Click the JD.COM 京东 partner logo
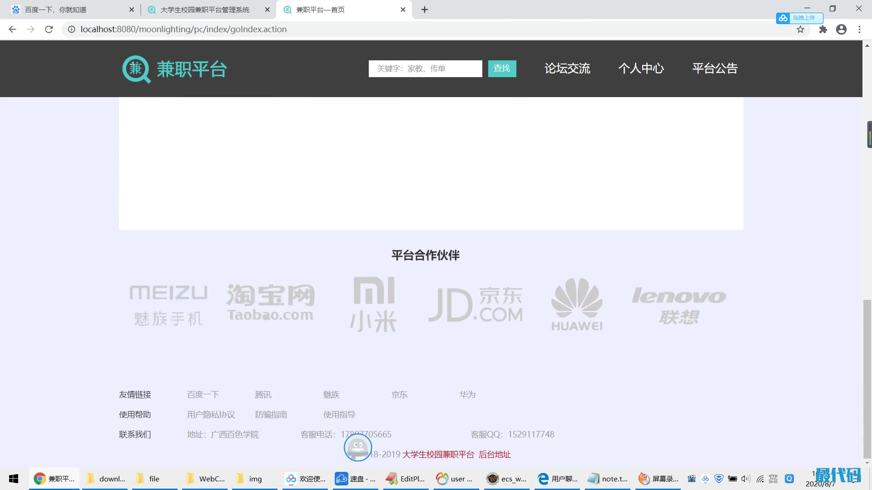 tap(476, 304)
